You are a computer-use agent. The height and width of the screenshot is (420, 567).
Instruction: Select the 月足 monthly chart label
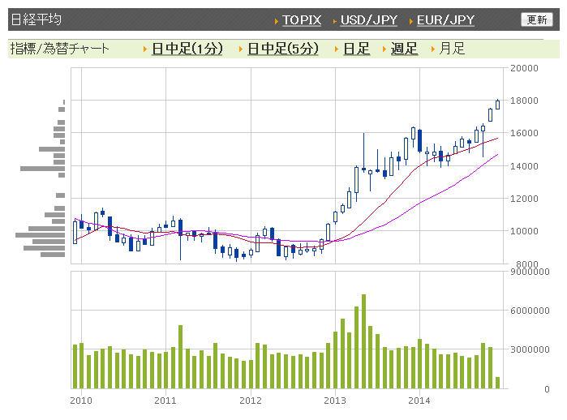point(452,49)
